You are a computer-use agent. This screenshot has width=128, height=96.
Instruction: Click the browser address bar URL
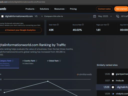click(x=22, y=2)
